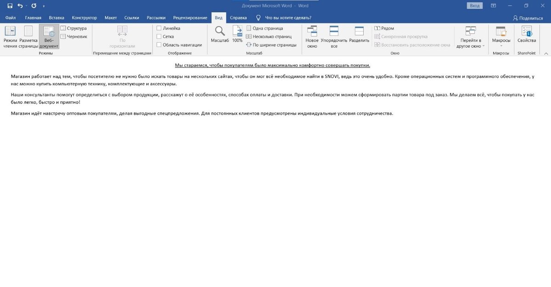Viewport: 551px width, 287px height.
Task: Switch to Outline view (Структура)
Action: pos(73,28)
